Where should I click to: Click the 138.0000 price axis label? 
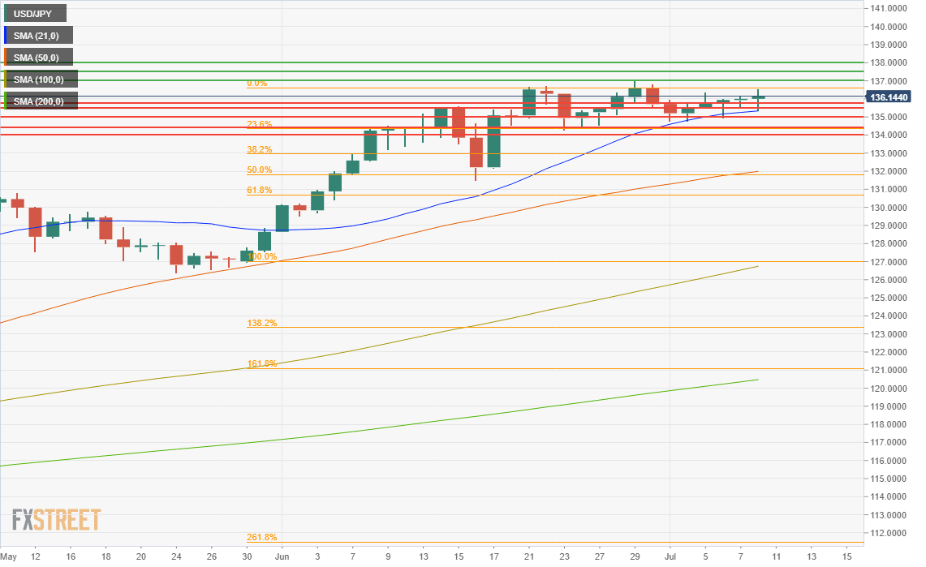tap(888, 62)
